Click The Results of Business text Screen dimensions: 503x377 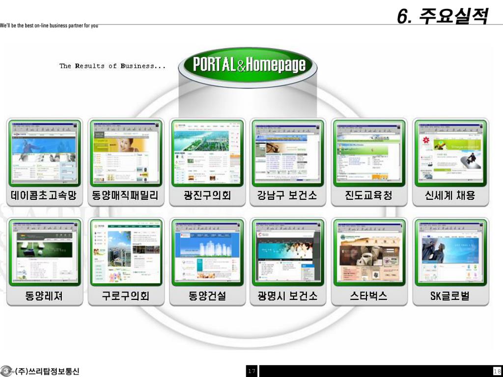click(112, 66)
